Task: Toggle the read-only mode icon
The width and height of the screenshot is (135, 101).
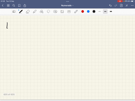Action: (14, 12)
